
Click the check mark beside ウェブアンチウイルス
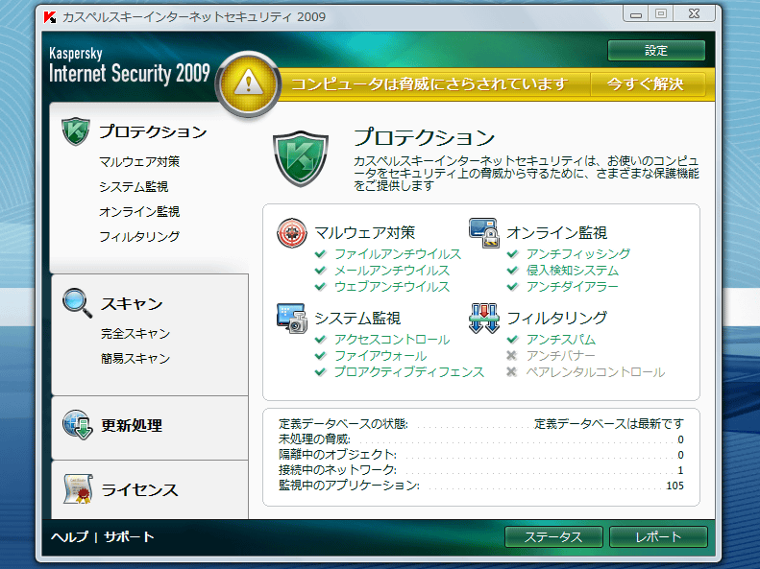pos(320,287)
